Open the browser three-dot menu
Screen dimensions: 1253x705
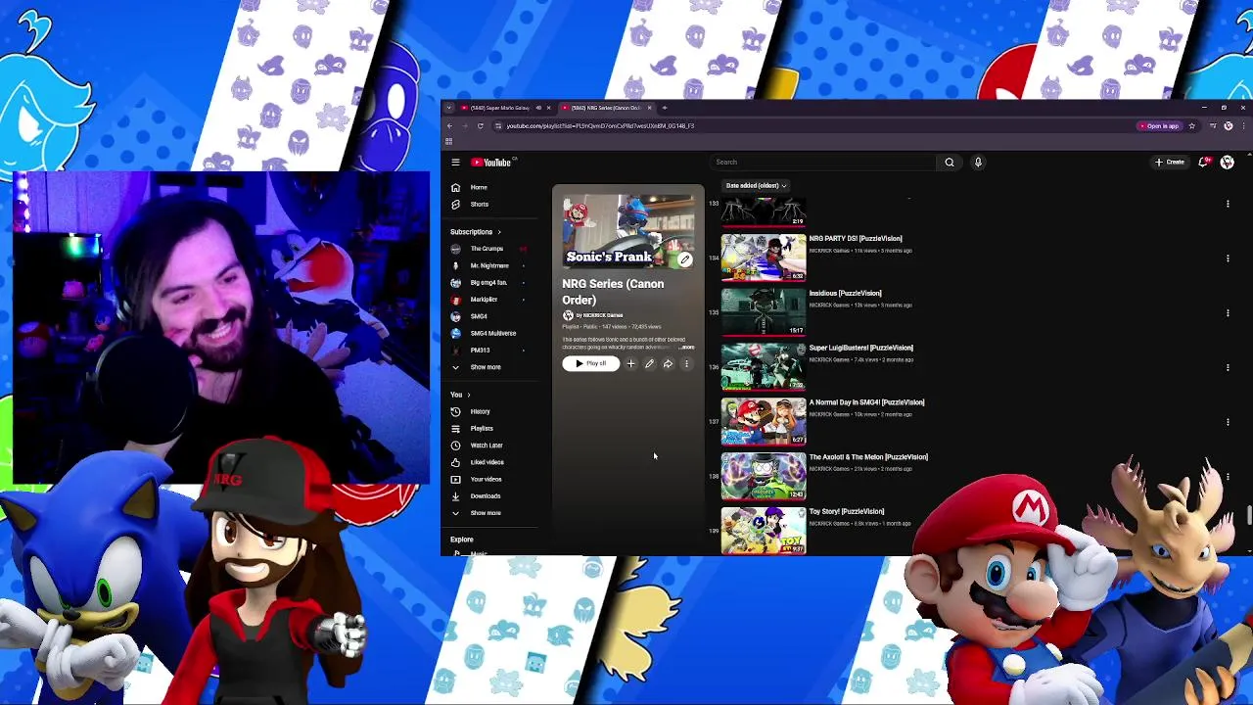(x=1243, y=126)
